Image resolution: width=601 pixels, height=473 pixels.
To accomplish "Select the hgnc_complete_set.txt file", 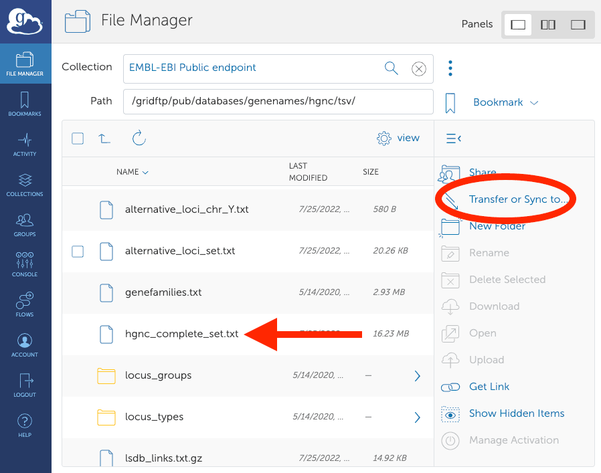I will coord(181,334).
